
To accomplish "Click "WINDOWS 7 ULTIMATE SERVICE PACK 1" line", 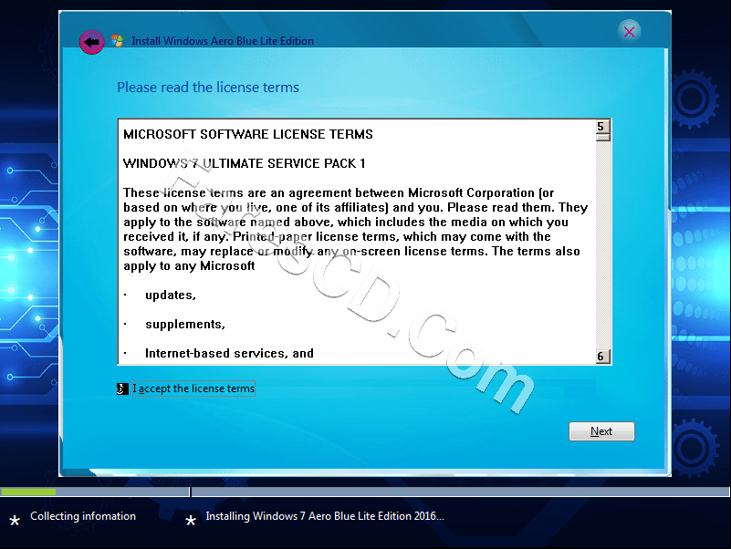I will click(x=245, y=163).
